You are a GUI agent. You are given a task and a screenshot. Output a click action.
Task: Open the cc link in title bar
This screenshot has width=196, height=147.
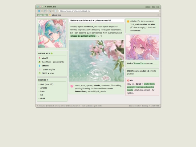point(158,7)
